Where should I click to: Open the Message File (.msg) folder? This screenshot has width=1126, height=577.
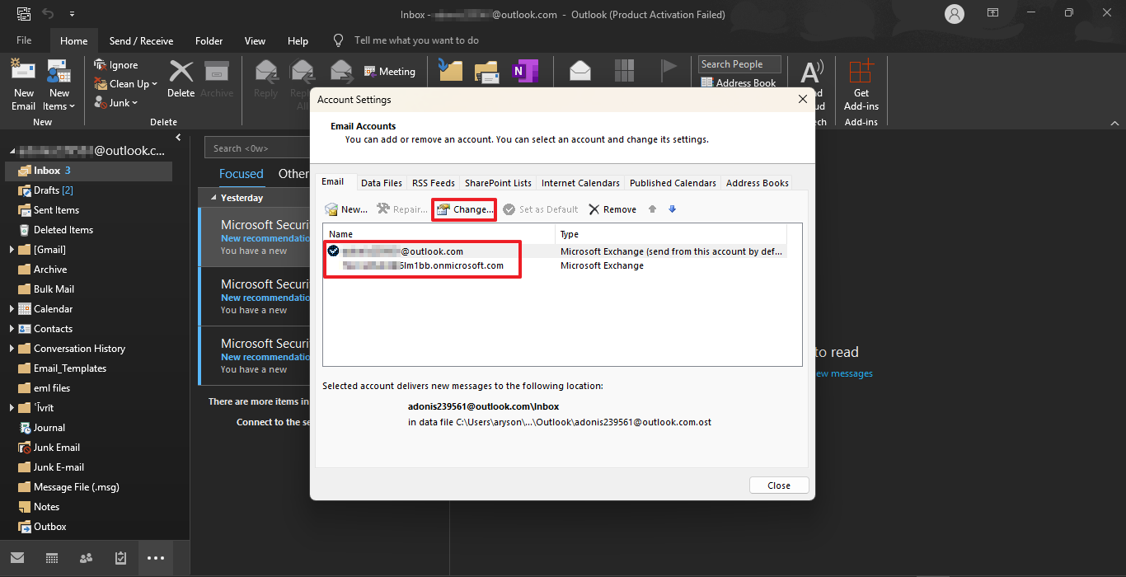coord(89,487)
